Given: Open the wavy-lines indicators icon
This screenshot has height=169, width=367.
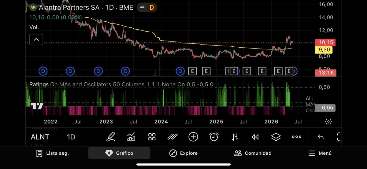Looking at the screenshot, I should pyautogui.click(x=172, y=137).
